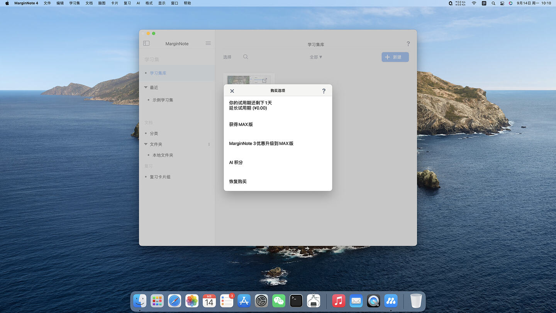Open WeChat from the Dock

279,300
